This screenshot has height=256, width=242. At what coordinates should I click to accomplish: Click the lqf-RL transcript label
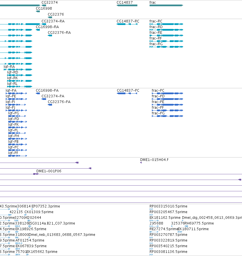pos(12,84)
